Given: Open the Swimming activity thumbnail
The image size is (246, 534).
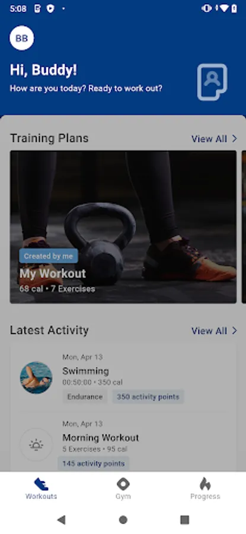Looking at the screenshot, I should pos(36,378).
